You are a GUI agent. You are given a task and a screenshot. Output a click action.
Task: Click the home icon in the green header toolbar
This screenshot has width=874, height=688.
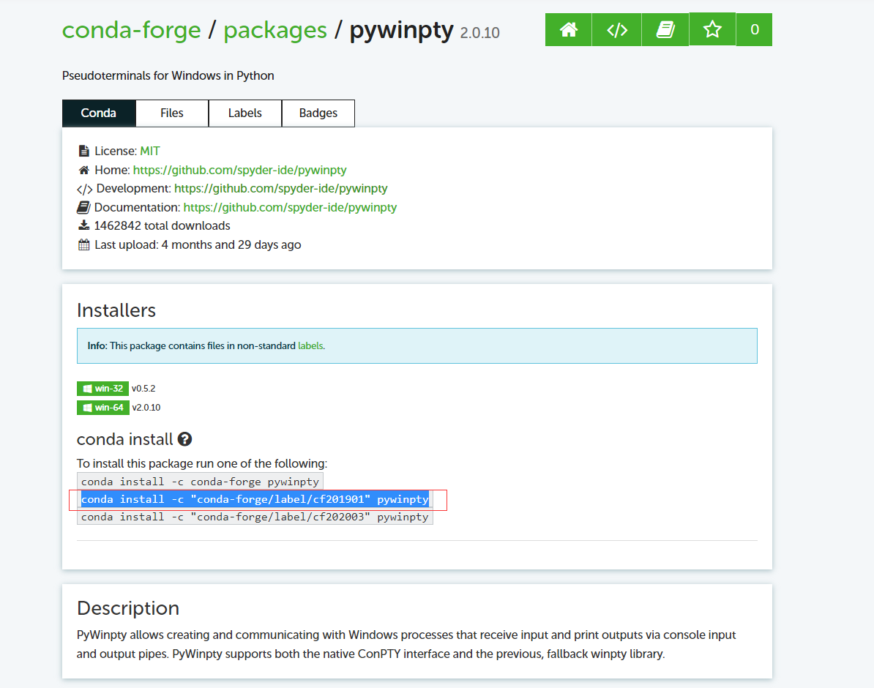(568, 29)
